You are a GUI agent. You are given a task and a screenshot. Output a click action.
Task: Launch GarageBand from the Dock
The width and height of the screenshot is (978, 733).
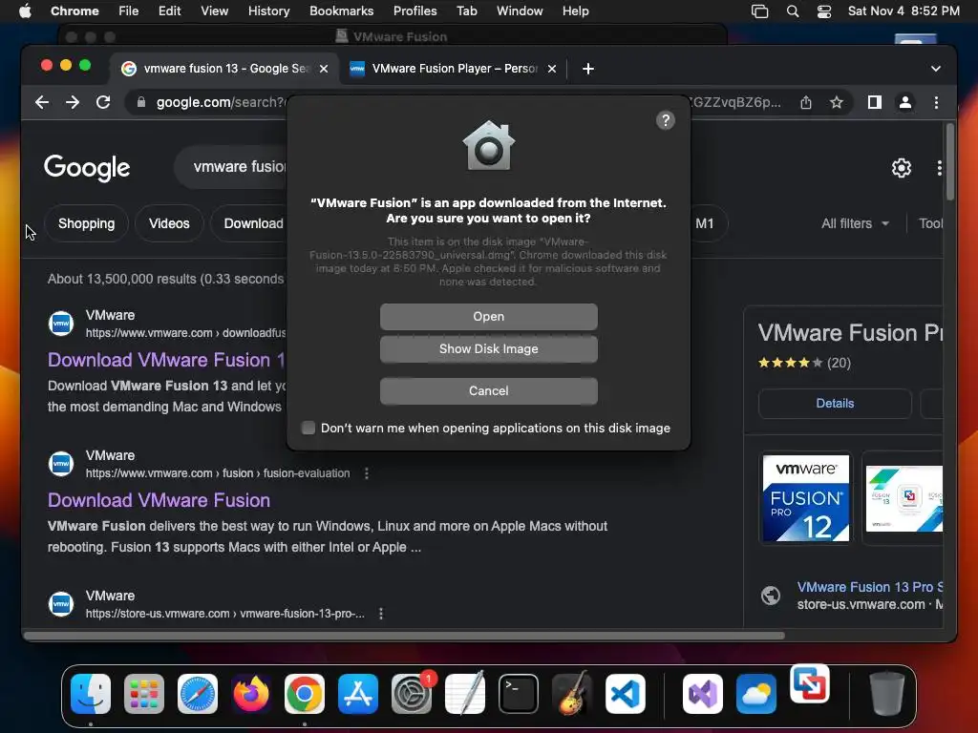click(572, 694)
